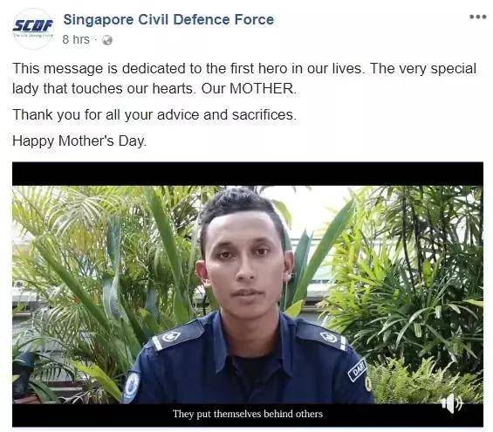Open the post options three-dots menu

477,17
